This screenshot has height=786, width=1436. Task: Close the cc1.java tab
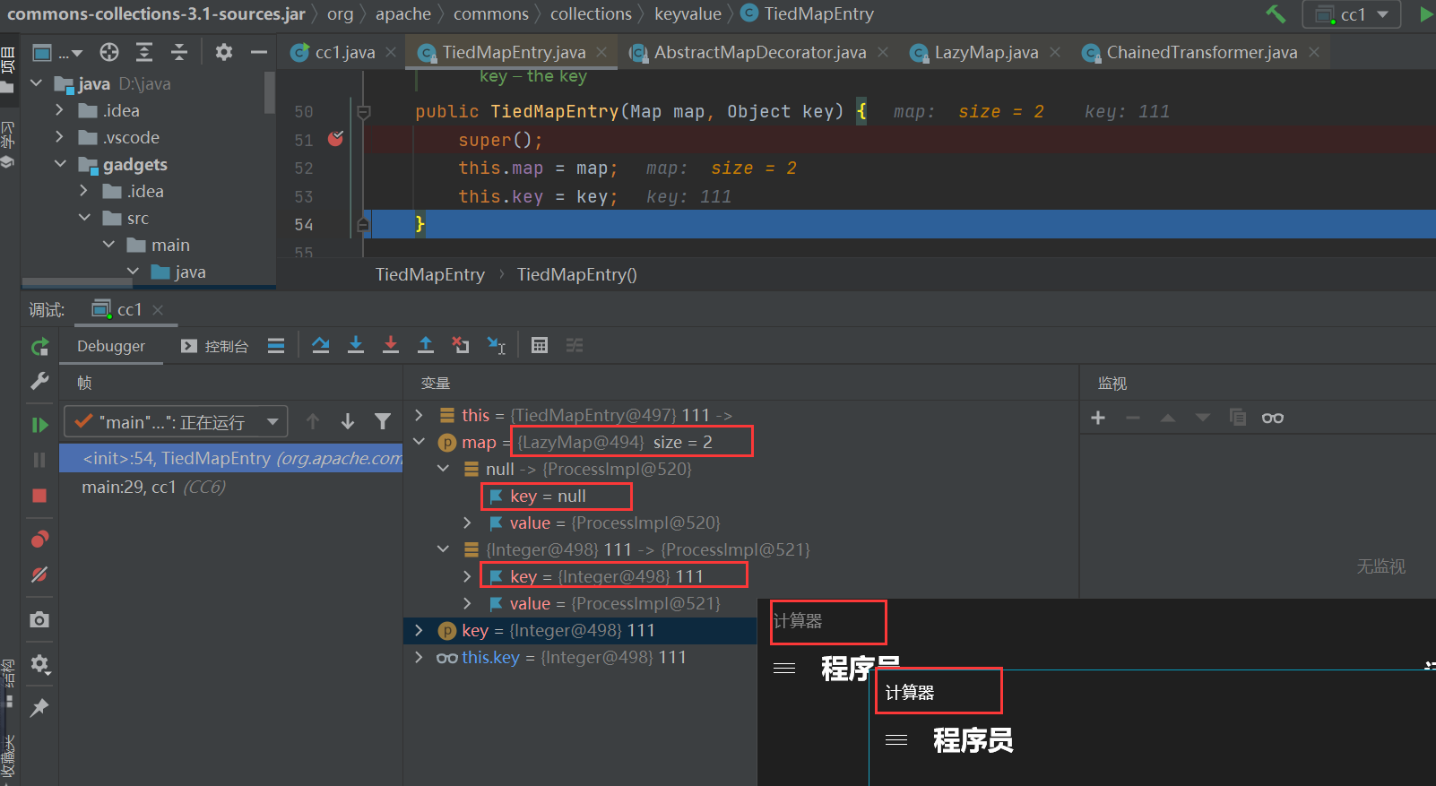click(391, 52)
